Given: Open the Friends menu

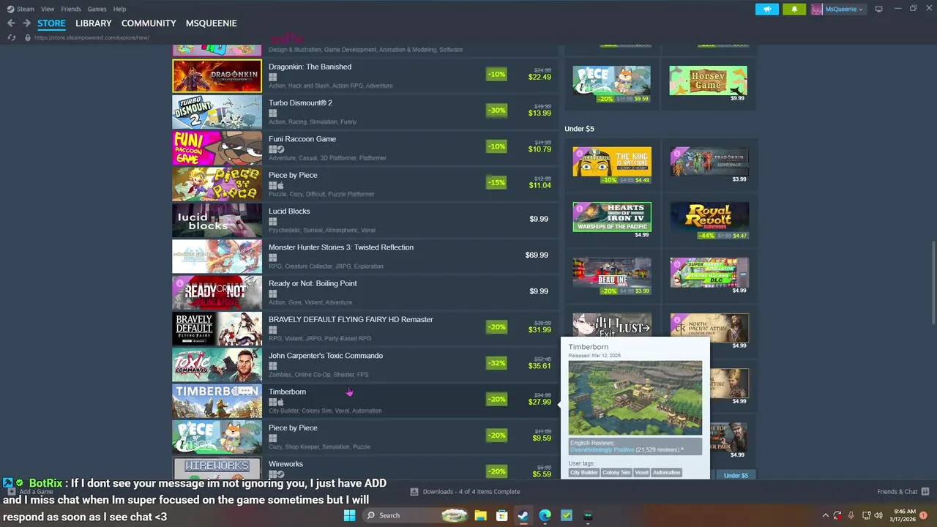Looking at the screenshot, I should tap(71, 9).
